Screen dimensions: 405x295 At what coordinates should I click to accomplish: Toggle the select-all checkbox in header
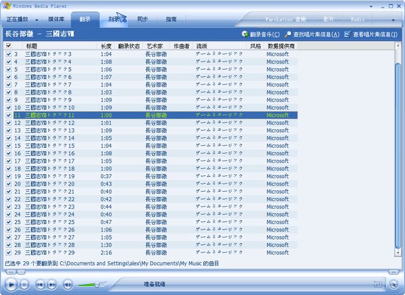tap(8, 46)
